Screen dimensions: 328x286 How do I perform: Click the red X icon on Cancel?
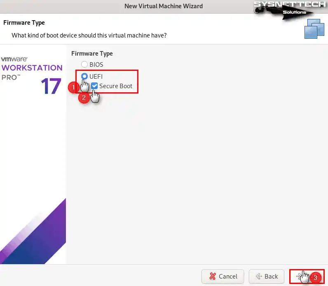[x=213, y=277]
